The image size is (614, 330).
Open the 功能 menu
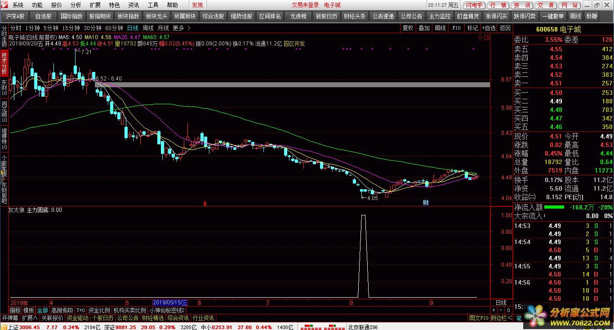coord(37,5)
